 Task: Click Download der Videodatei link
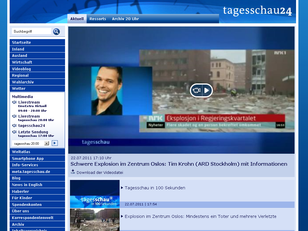100,172
